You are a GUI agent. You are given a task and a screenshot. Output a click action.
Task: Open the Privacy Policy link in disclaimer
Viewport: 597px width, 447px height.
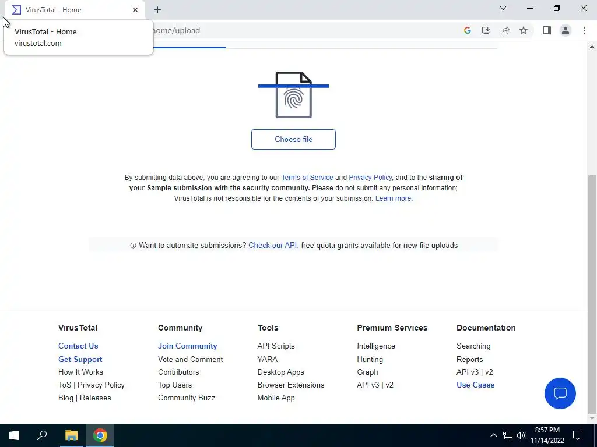tap(370, 178)
